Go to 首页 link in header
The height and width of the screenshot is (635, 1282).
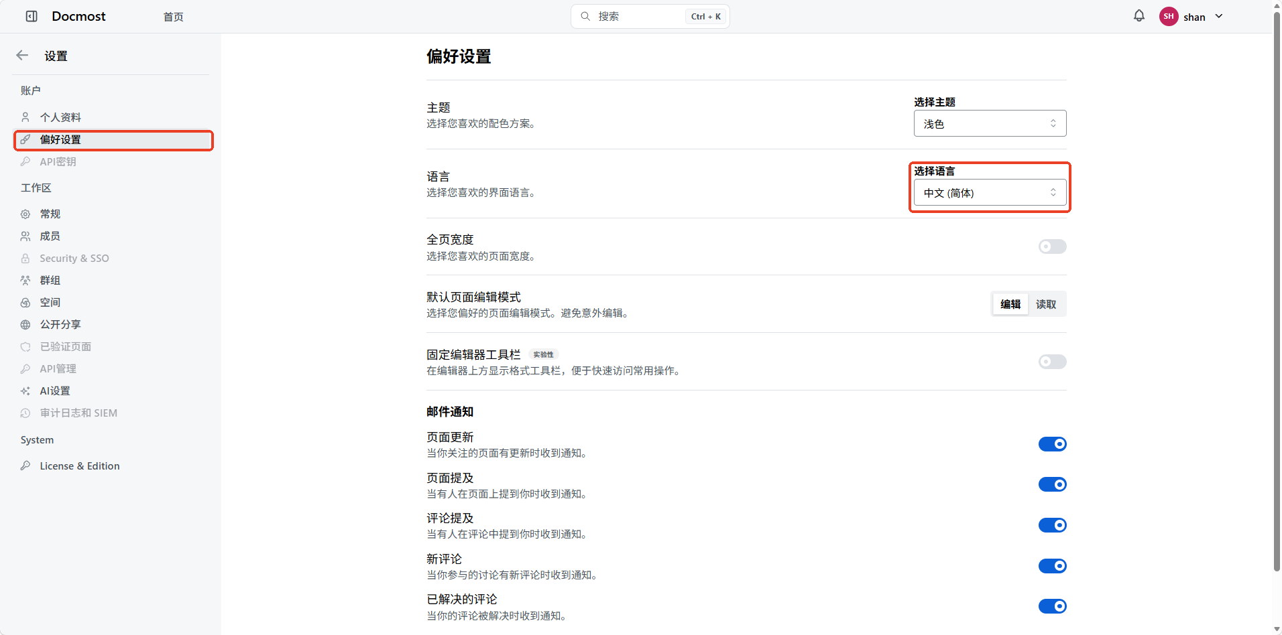tap(174, 17)
